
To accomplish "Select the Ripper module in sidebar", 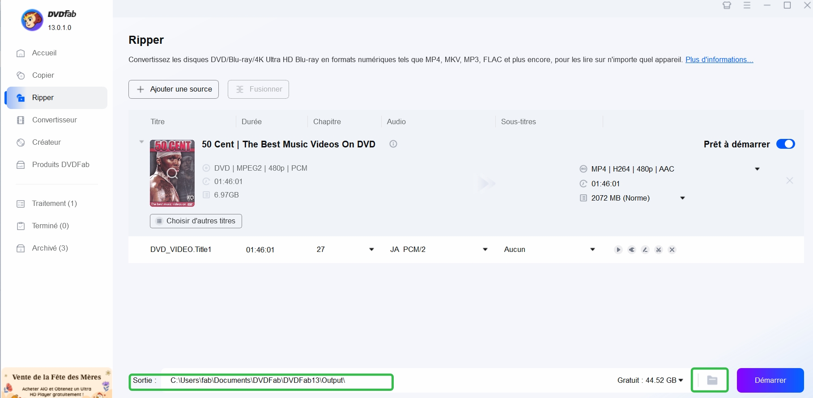I will coord(56,97).
